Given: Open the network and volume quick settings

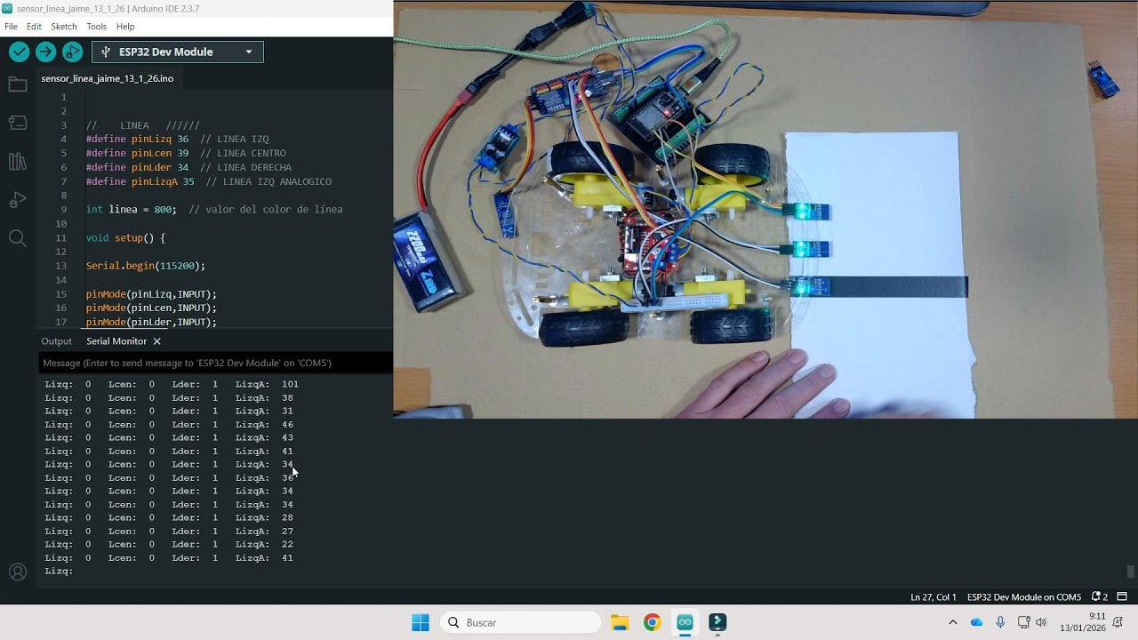Looking at the screenshot, I should point(1032,622).
